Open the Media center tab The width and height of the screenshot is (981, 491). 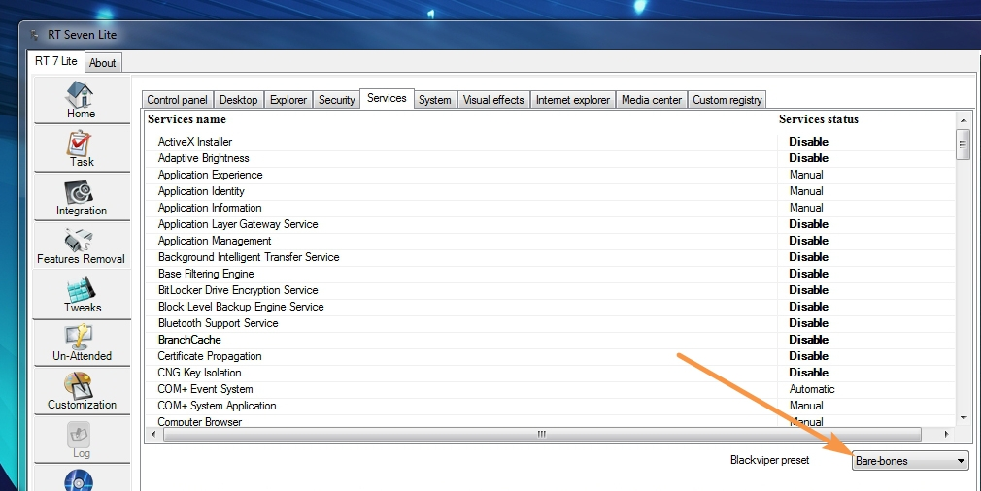(x=652, y=100)
